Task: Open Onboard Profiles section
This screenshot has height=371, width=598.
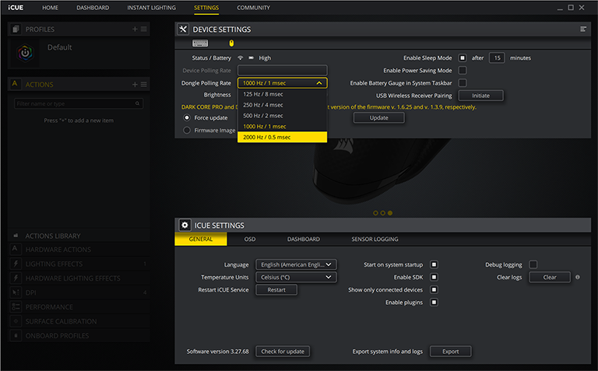Action: 79,335
